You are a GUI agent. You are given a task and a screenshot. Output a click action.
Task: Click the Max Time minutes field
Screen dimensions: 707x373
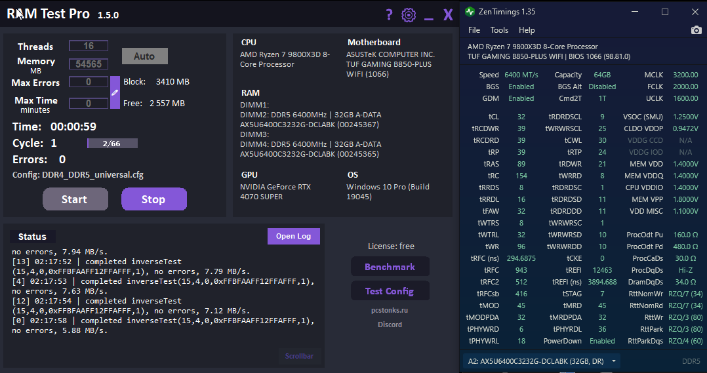click(89, 103)
